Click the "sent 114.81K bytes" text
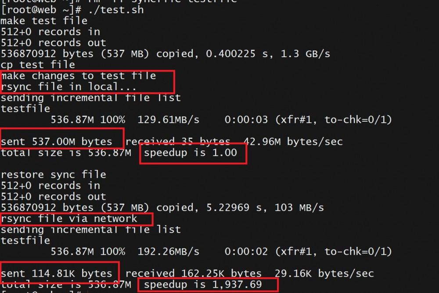 pyautogui.click(x=56, y=274)
